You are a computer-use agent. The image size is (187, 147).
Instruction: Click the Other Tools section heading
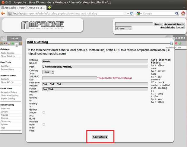tap(6, 88)
